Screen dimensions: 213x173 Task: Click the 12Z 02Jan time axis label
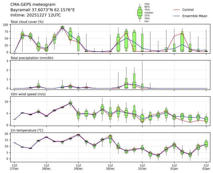206,167
